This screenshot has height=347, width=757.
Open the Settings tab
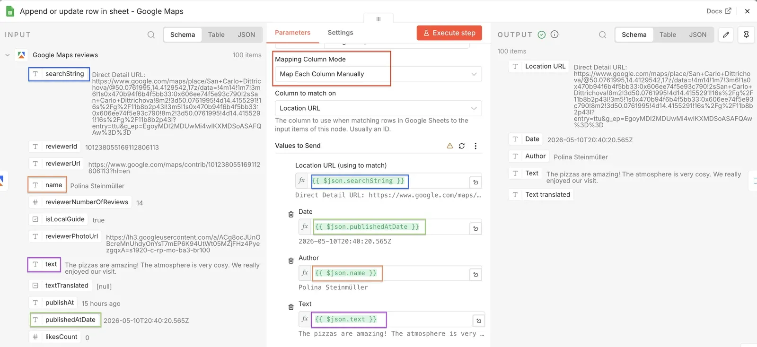(340, 33)
